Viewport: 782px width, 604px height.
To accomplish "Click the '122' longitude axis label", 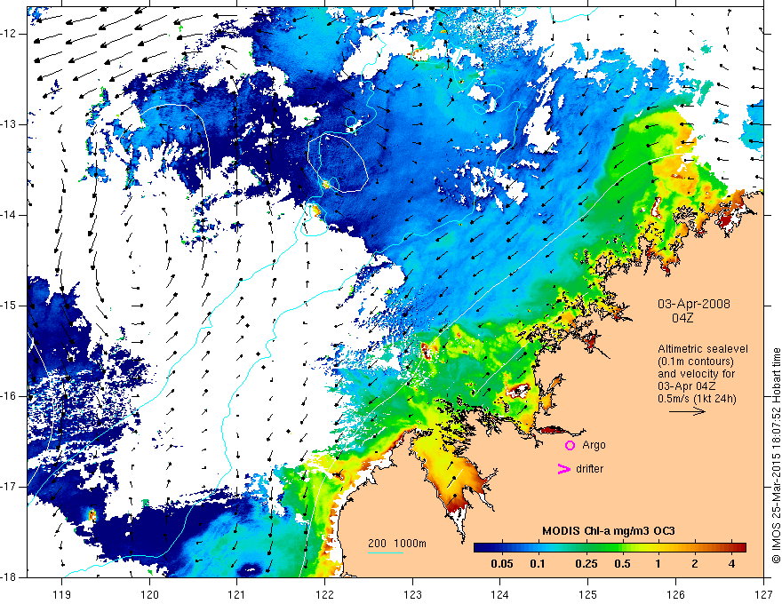I will (324, 594).
